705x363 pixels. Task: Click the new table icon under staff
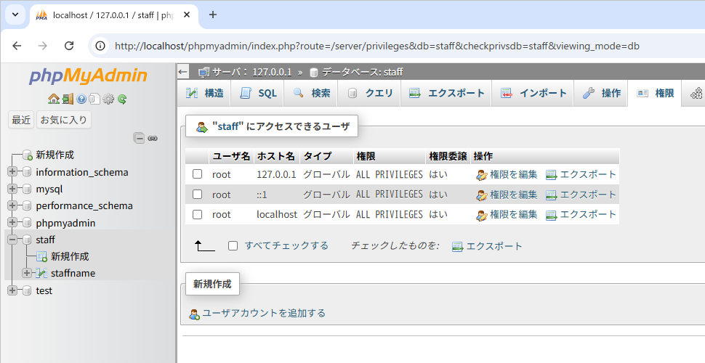(x=42, y=256)
